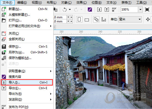Screen dimensions: 152x109
Task: Open the 视图(V) menu
Action: pos(37,2)
